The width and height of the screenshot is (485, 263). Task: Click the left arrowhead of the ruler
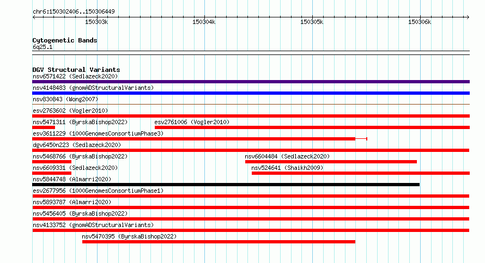point(34,17)
